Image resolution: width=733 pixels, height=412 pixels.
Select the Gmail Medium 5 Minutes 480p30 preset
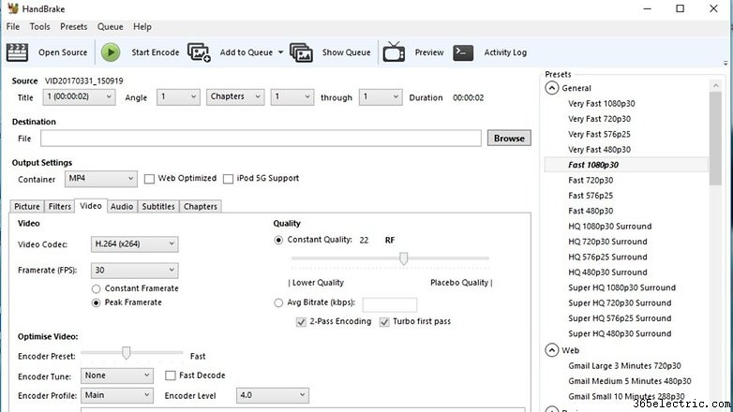click(630, 381)
